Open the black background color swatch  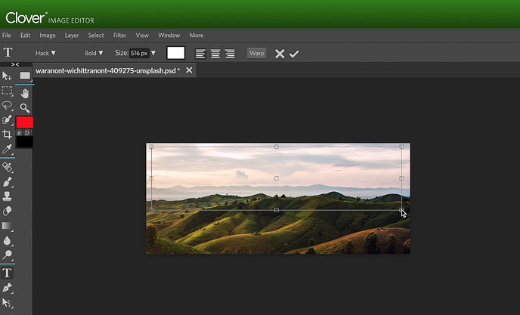click(x=25, y=142)
